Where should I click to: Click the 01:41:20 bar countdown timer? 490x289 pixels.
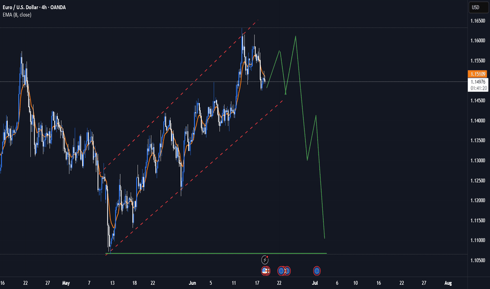[x=478, y=88]
